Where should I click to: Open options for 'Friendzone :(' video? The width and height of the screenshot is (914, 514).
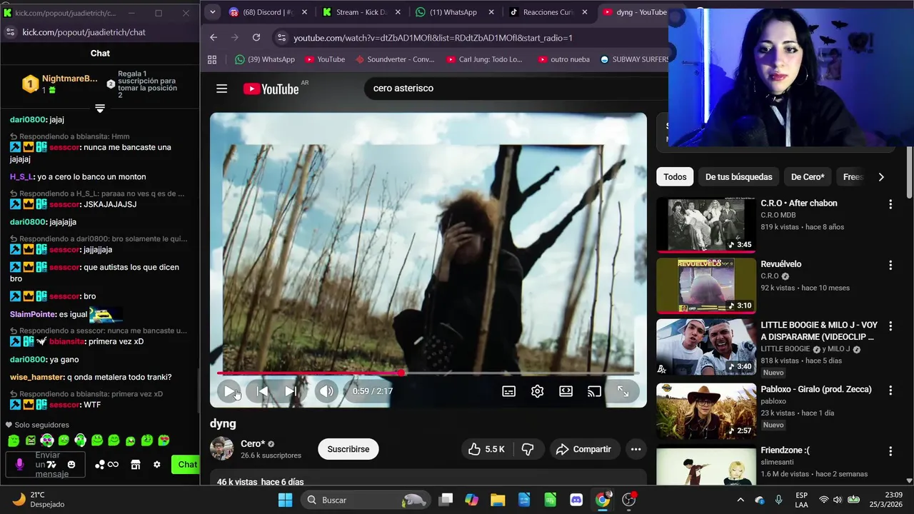tap(890, 451)
